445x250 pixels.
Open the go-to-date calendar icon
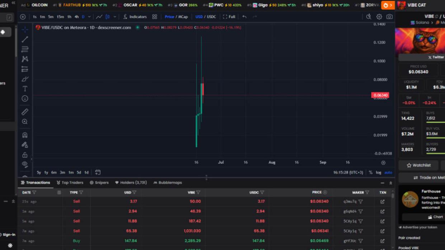pos(98,172)
